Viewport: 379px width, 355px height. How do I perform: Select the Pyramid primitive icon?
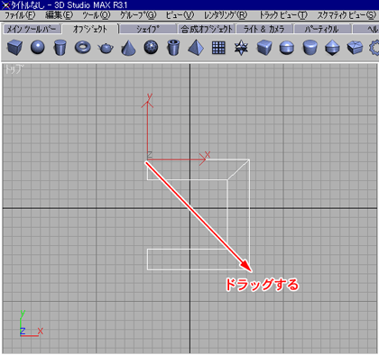point(196,48)
